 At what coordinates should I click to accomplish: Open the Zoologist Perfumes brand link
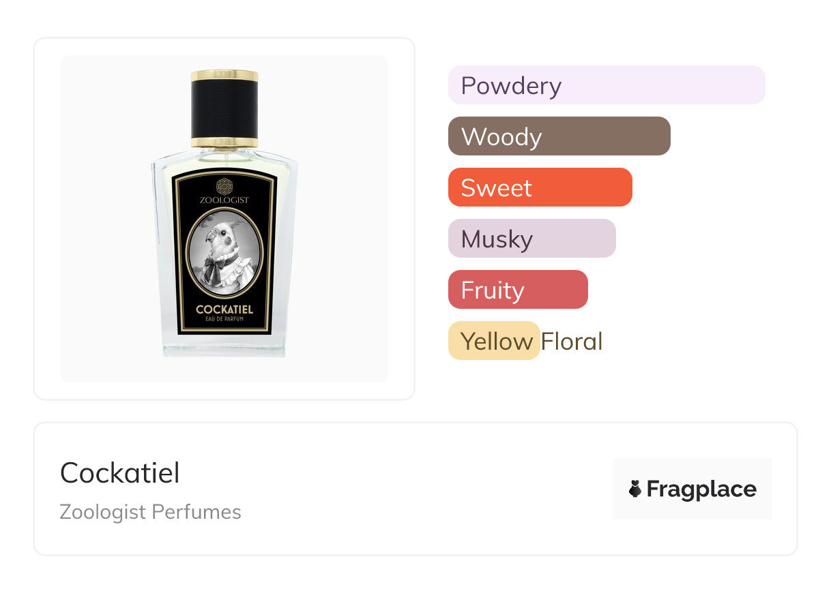click(x=150, y=511)
